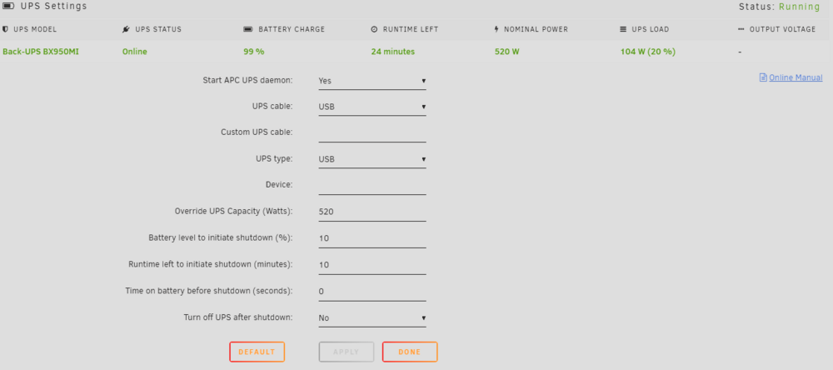The image size is (833, 370).
Task: Click the Running status text
Action: [799, 7]
